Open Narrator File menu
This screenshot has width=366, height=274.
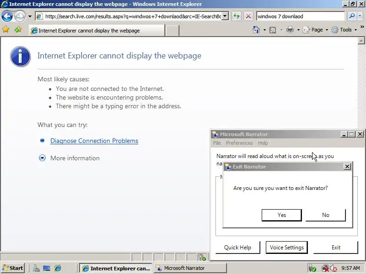click(217, 143)
